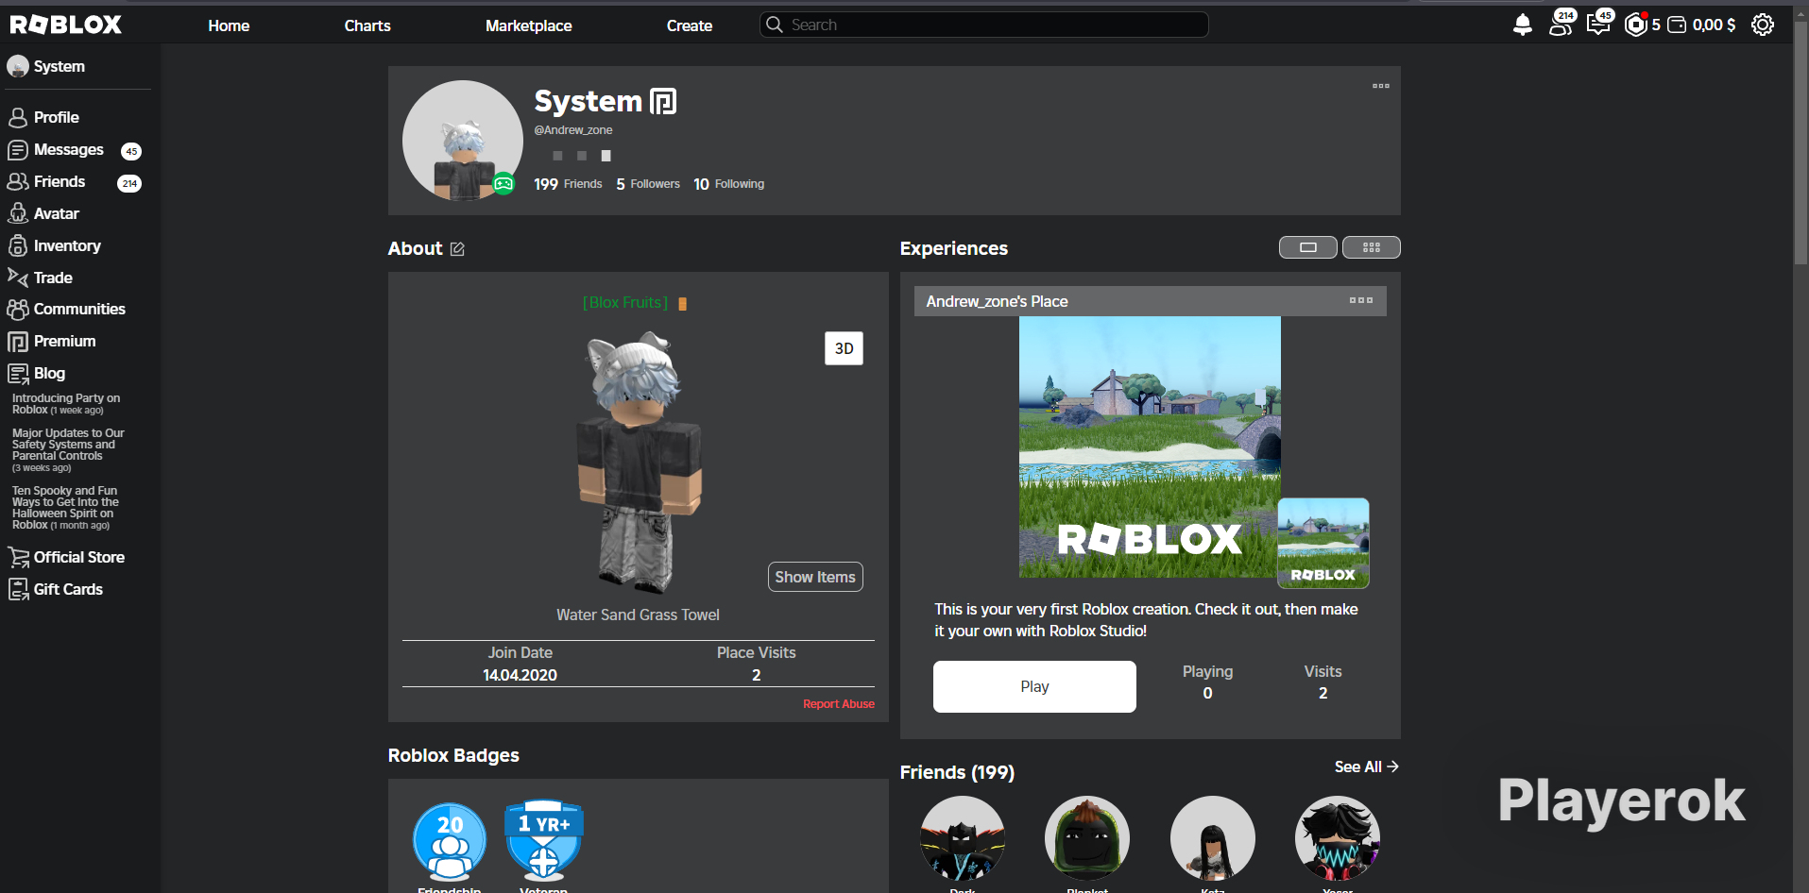Open blog post Ten Spooky and Fun Ways
Image resolution: width=1809 pixels, height=893 pixels.
point(65,508)
